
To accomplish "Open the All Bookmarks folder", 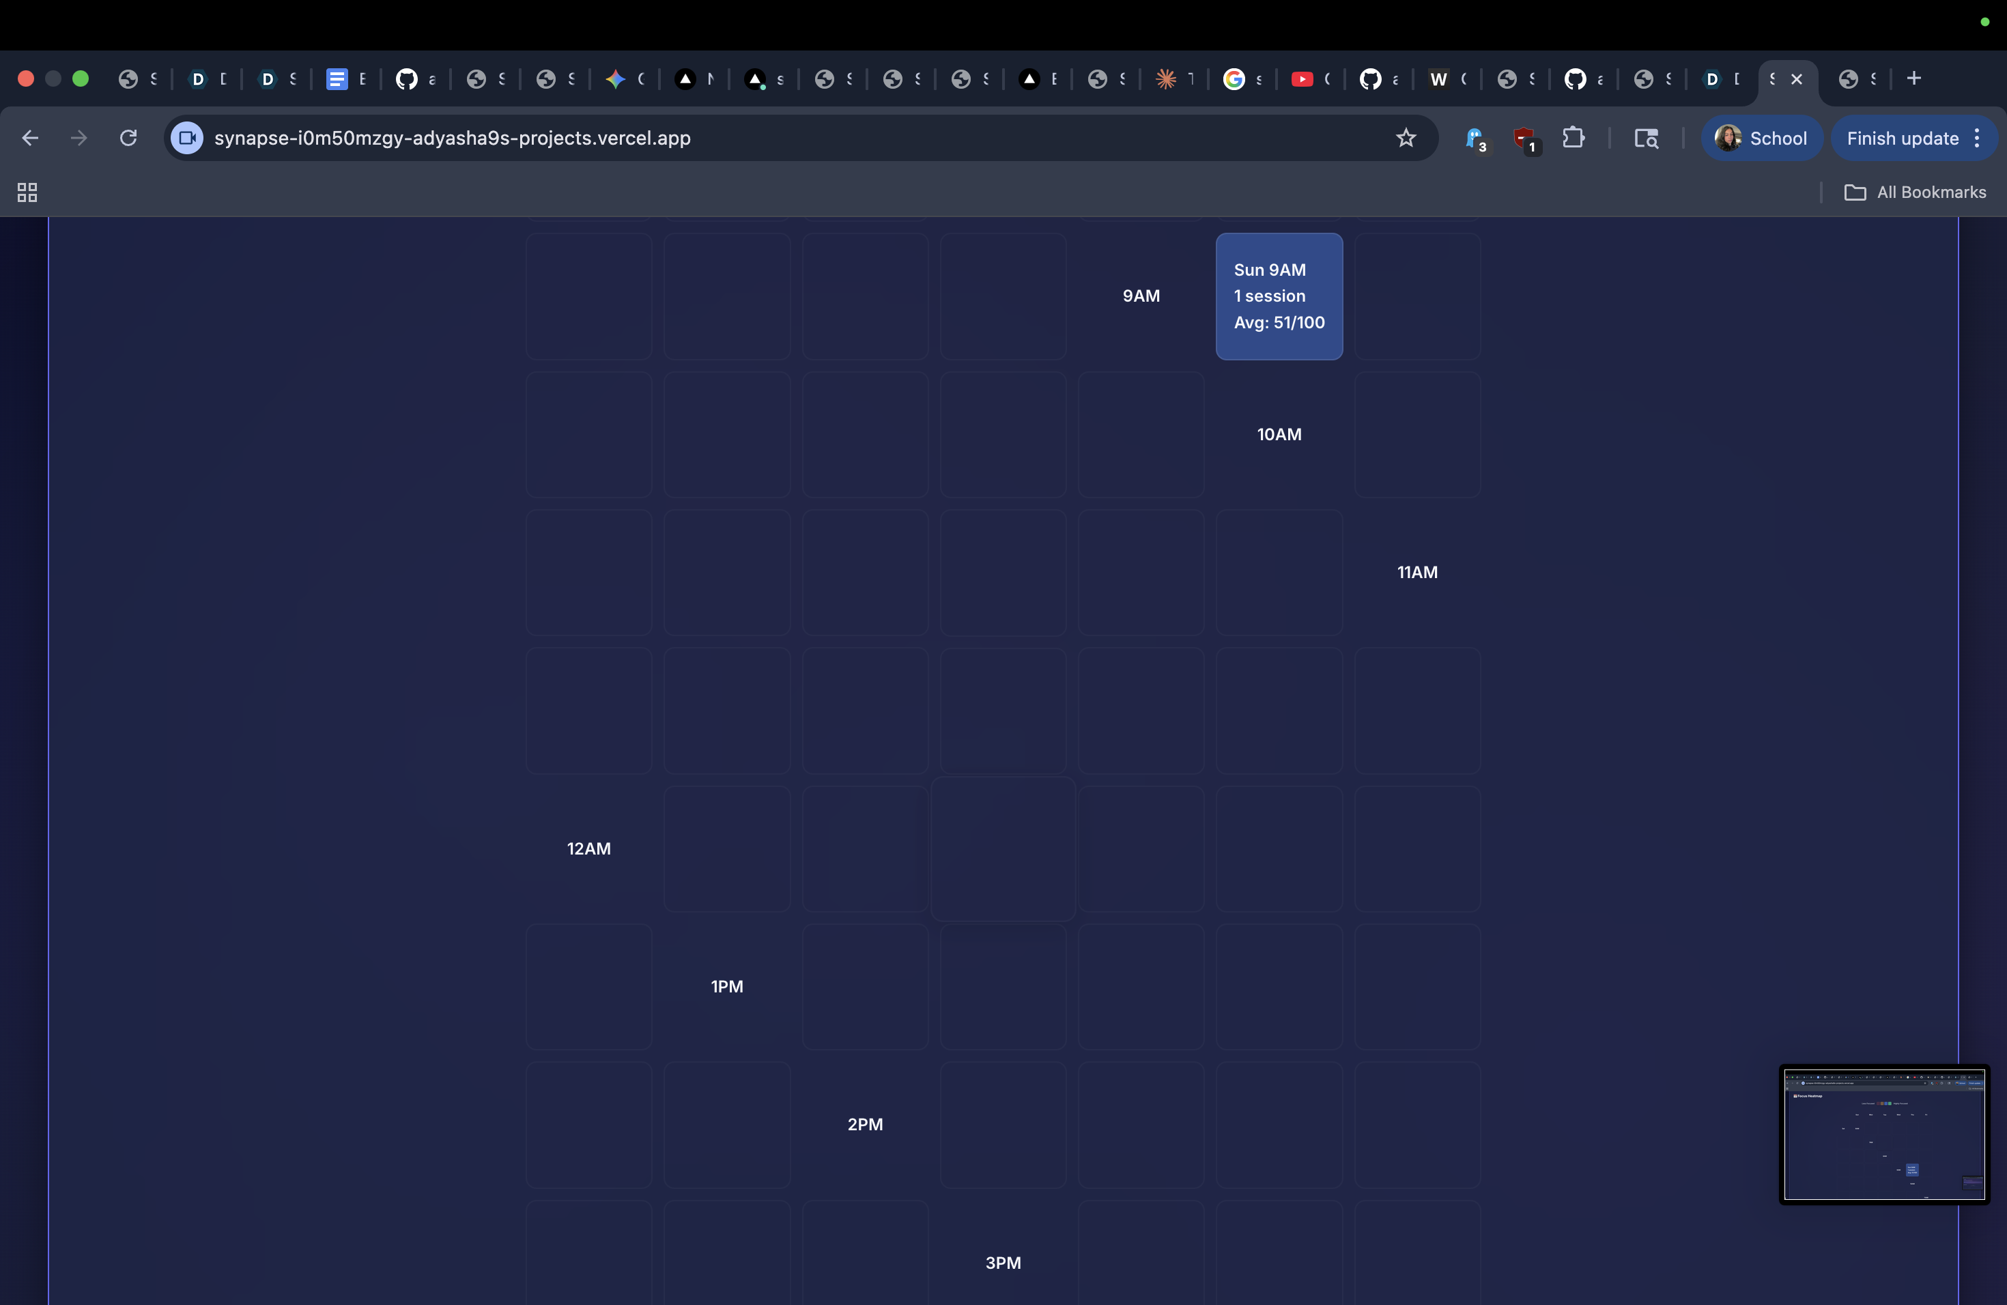I will (x=1915, y=193).
